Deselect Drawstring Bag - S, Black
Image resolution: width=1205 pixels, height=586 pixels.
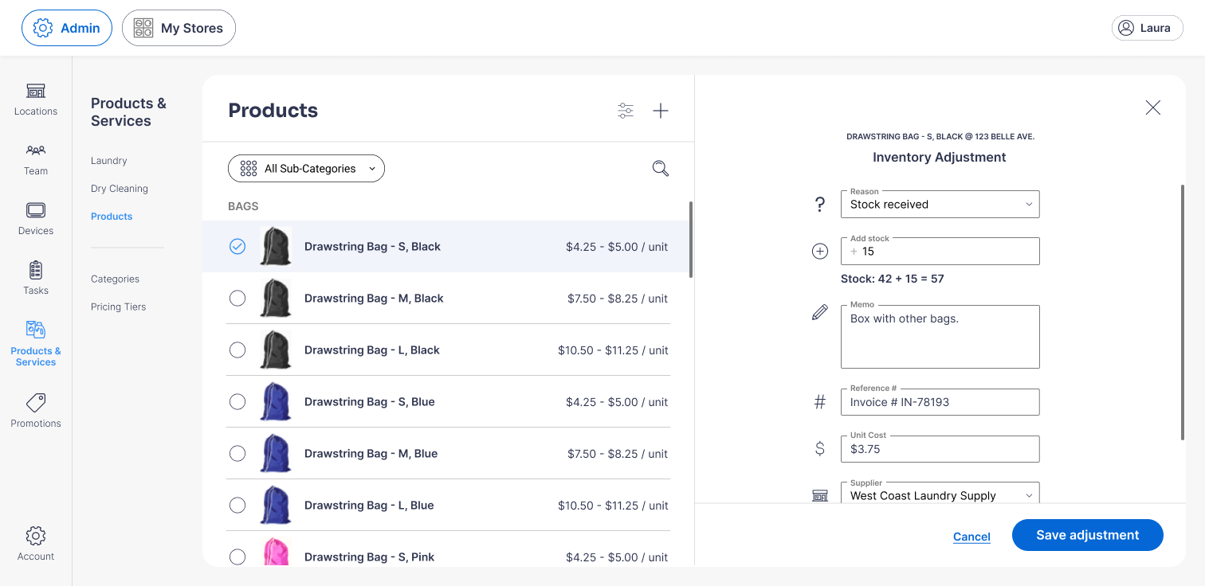click(237, 246)
